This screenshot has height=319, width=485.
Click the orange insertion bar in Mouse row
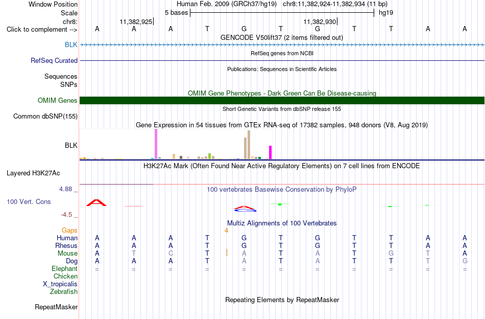(227, 253)
